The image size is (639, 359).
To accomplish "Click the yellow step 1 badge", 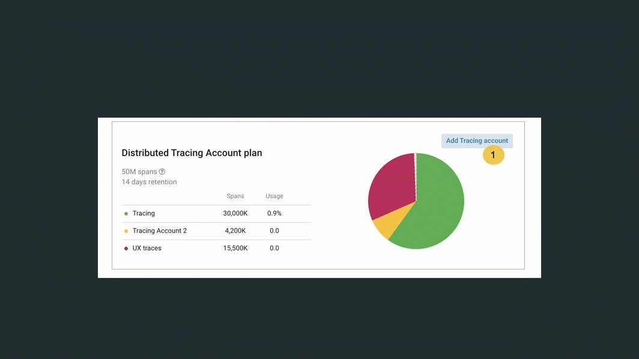I will [494, 154].
